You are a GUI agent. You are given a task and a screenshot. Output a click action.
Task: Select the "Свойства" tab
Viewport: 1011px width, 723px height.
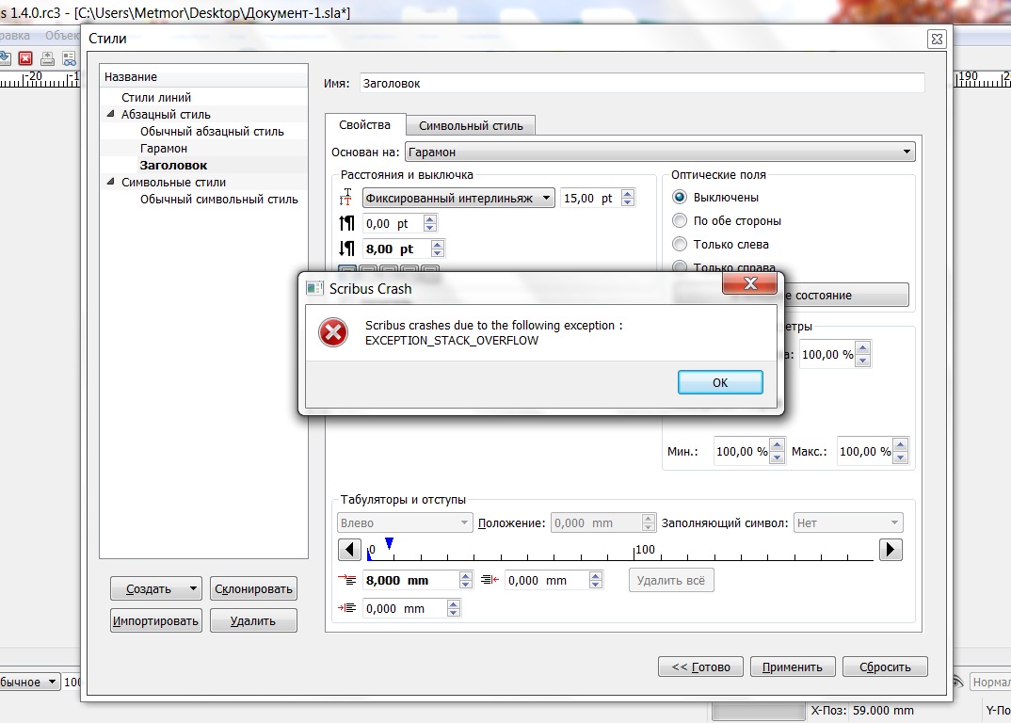pyautogui.click(x=364, y=125)
